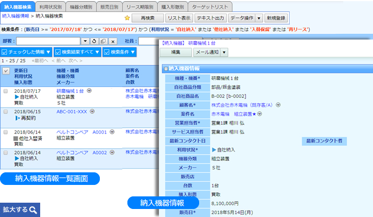
Task: Switch to the 利用状況別 tab
Action: (50, 7)
